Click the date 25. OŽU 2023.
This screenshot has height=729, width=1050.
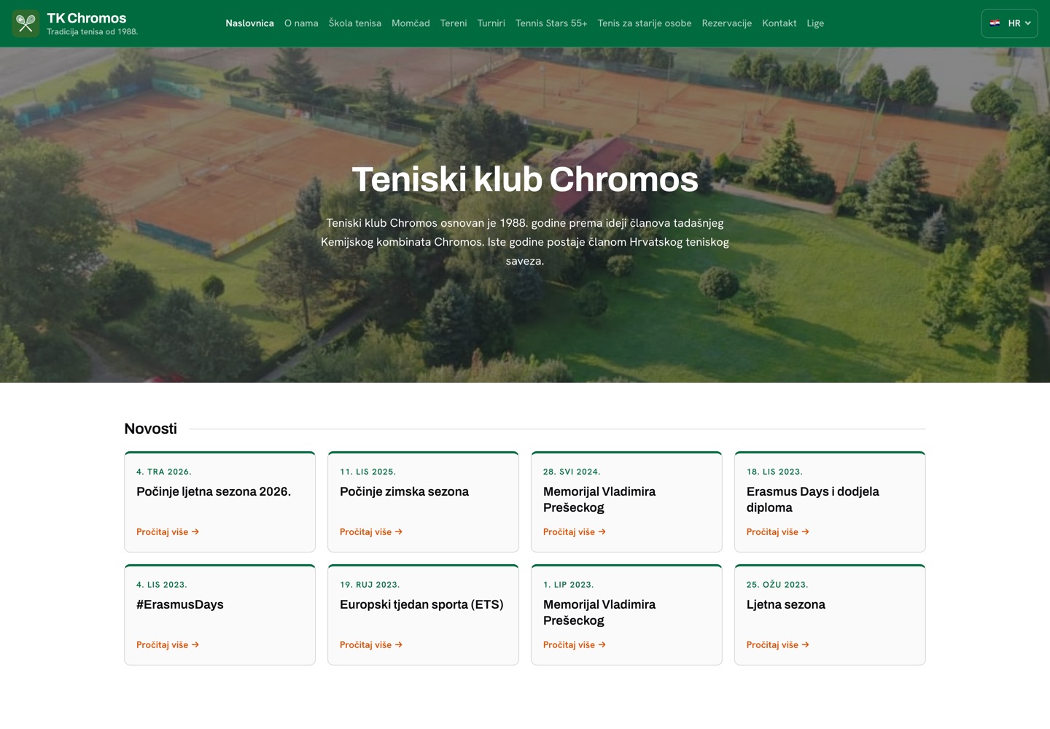click(777, 585)
